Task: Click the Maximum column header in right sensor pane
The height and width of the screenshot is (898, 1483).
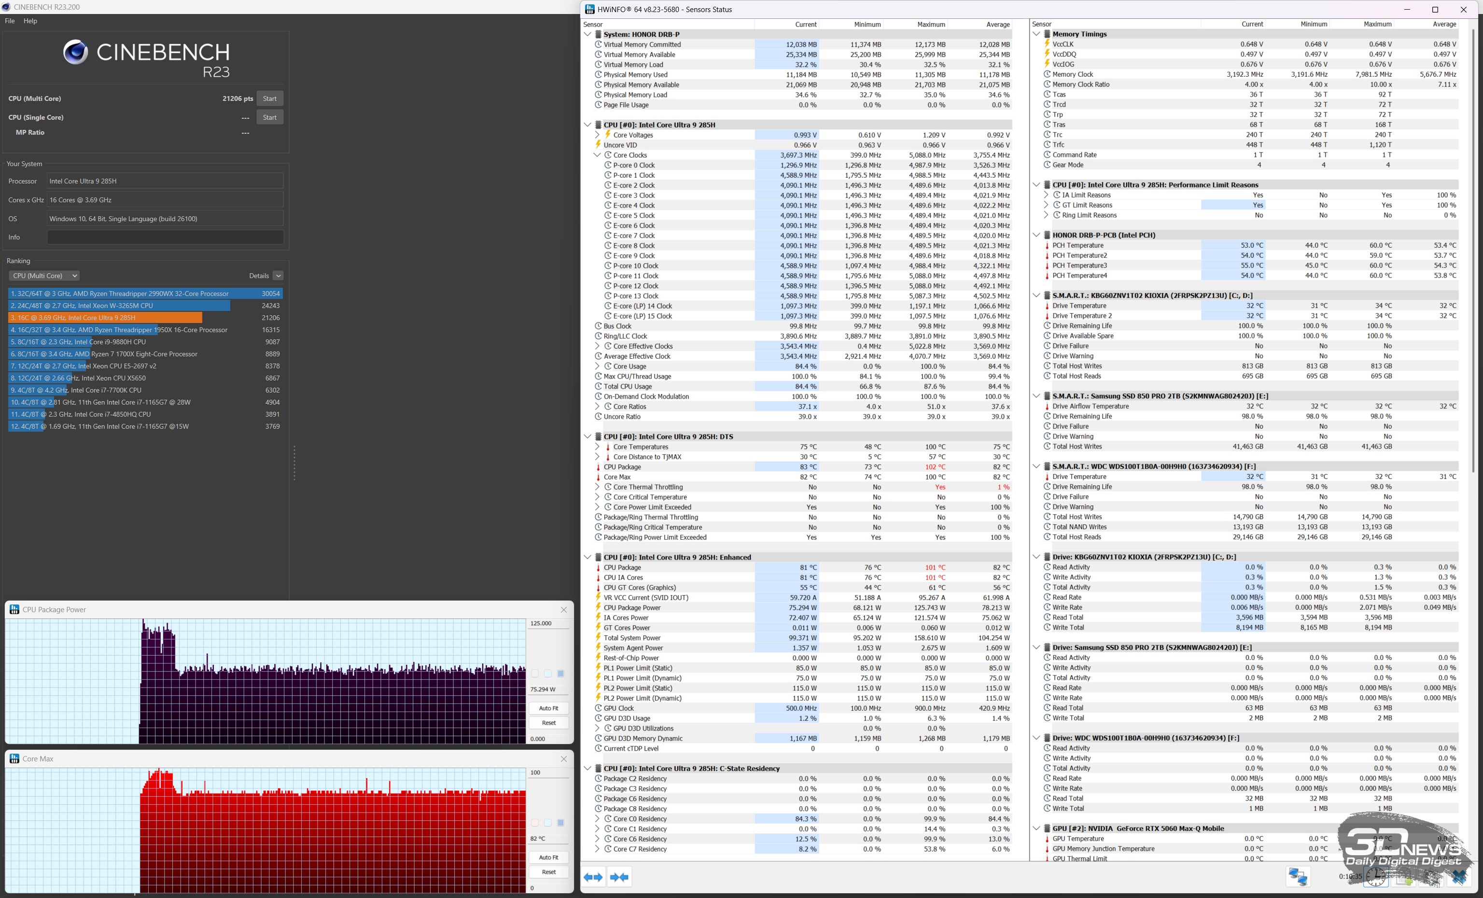Action: click(1378, 24)
